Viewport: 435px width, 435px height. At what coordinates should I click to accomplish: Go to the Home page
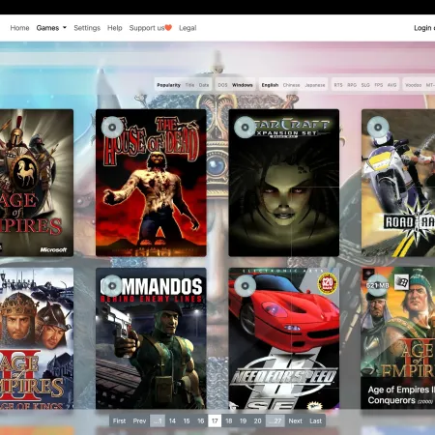pos(19,28)
